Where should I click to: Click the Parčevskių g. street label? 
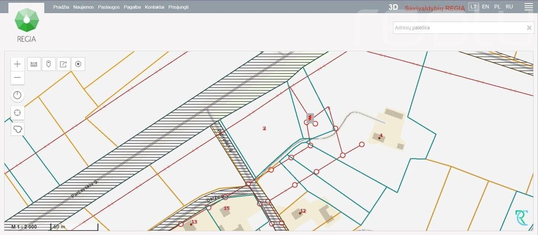[84, 189]
